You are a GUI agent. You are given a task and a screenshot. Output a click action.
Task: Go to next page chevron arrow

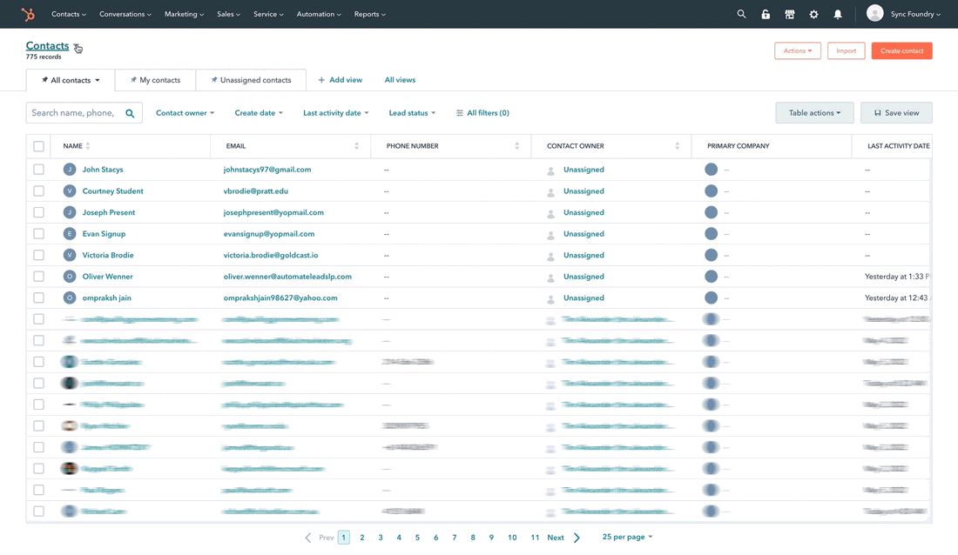(x=577, y=538)
